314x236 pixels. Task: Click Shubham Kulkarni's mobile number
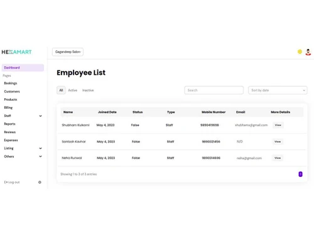coord(210,125)
